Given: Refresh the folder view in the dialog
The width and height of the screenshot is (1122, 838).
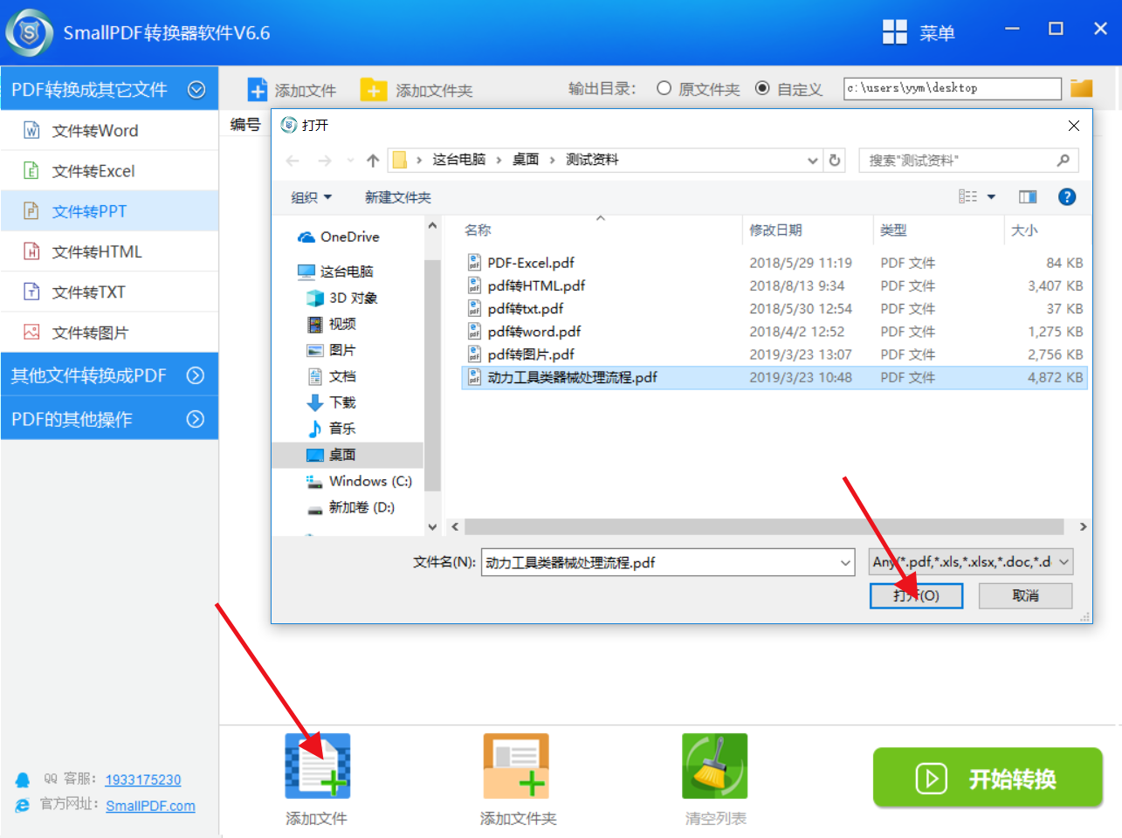Looking at the screenshot, I should pos(835,160).
